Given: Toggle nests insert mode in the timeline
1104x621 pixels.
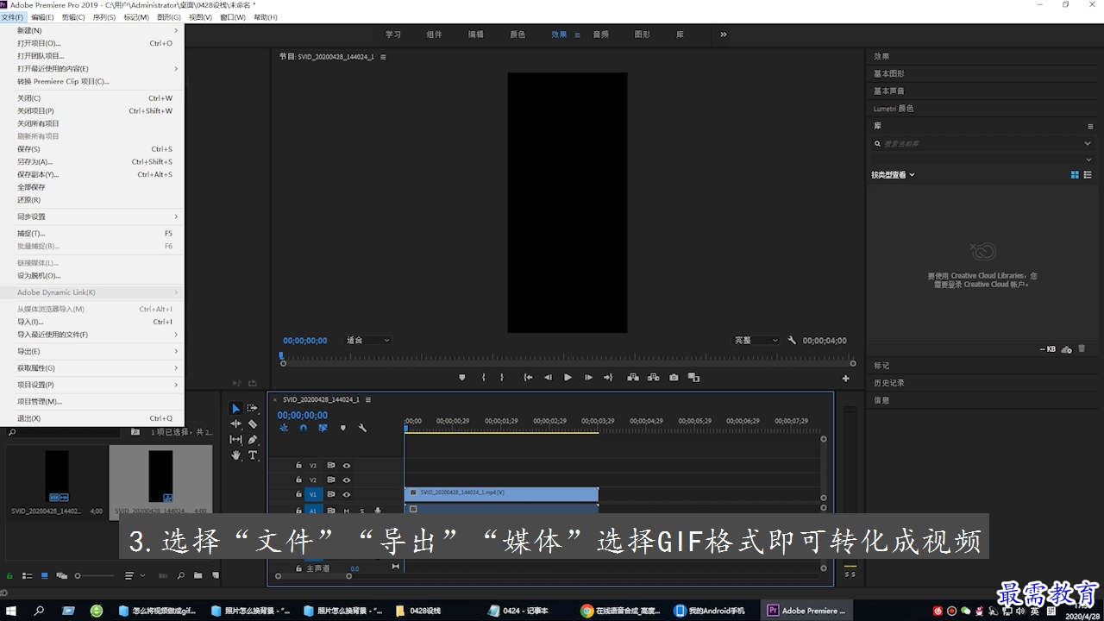Looking at the screenshot, I should coord(283,428).
